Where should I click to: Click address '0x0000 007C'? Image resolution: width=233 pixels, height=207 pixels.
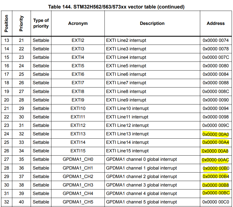(x=215, y=57)
